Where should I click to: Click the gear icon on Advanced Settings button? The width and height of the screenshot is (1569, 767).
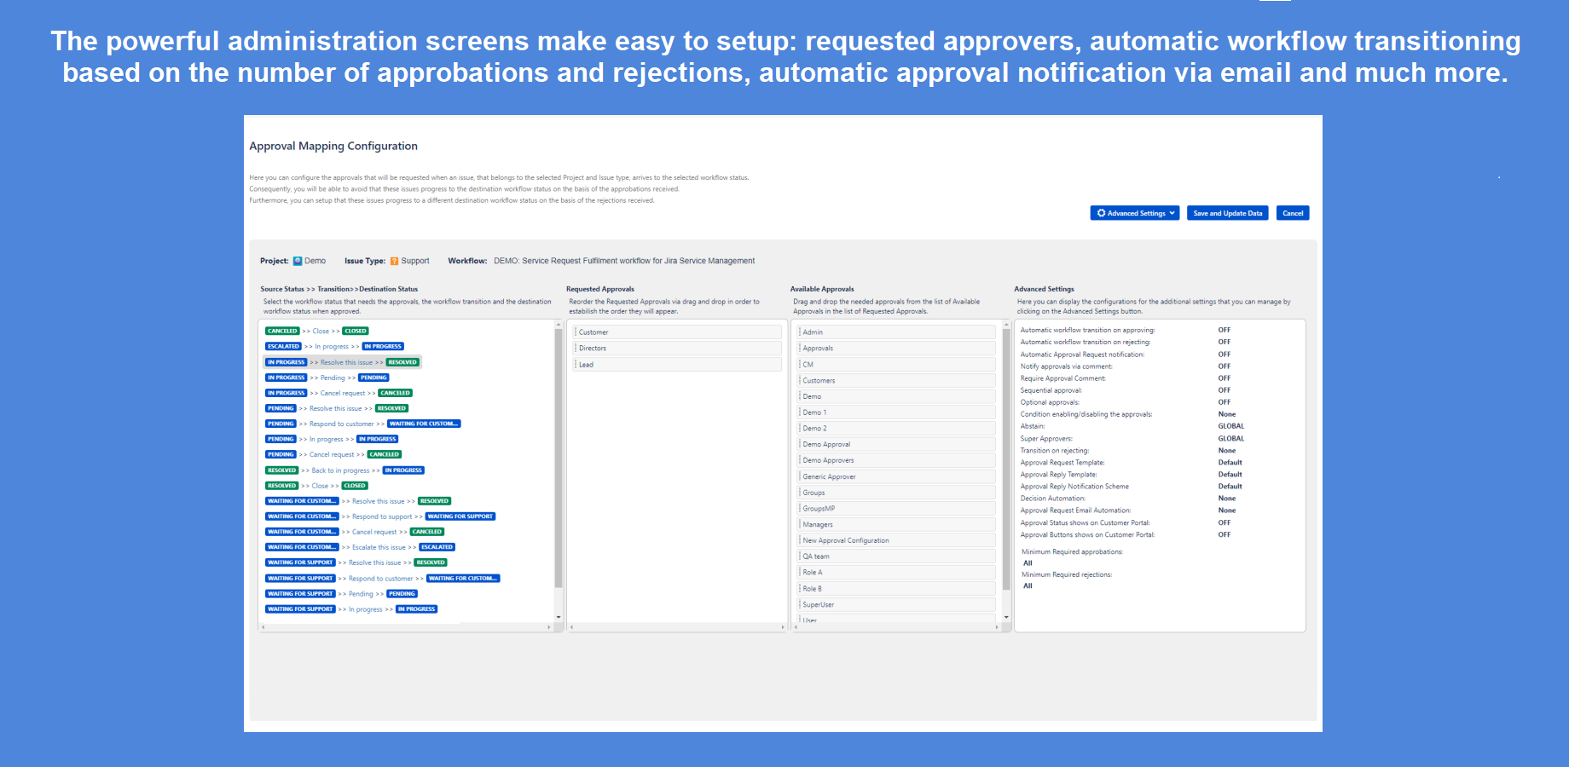tap(1102, 212)
